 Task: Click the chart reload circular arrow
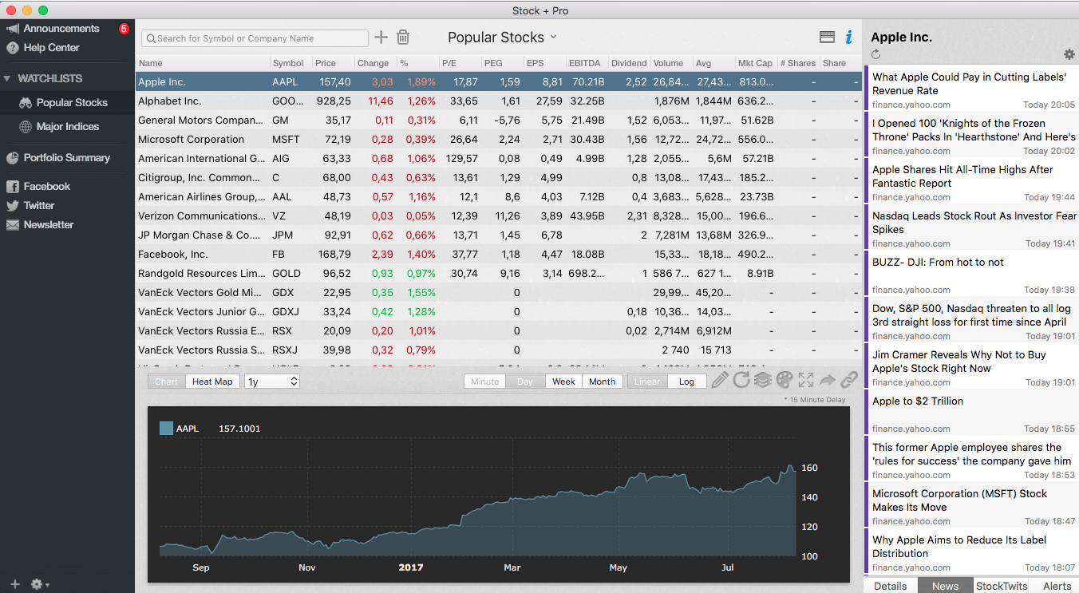coord(741,380)
